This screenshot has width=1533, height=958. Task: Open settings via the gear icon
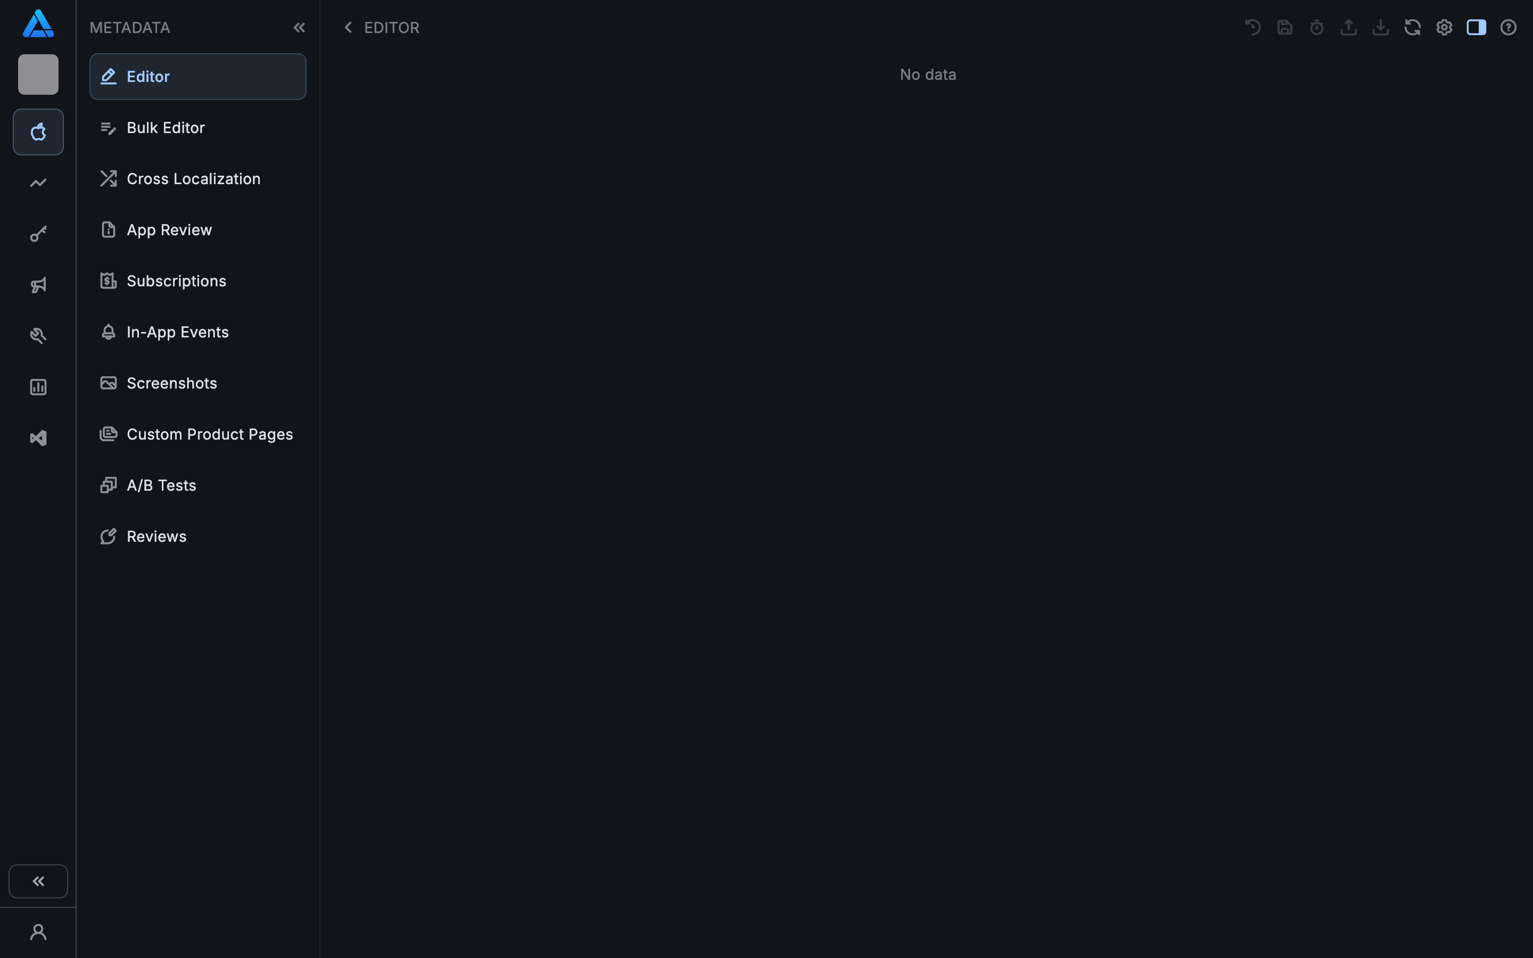[1444, 27]
